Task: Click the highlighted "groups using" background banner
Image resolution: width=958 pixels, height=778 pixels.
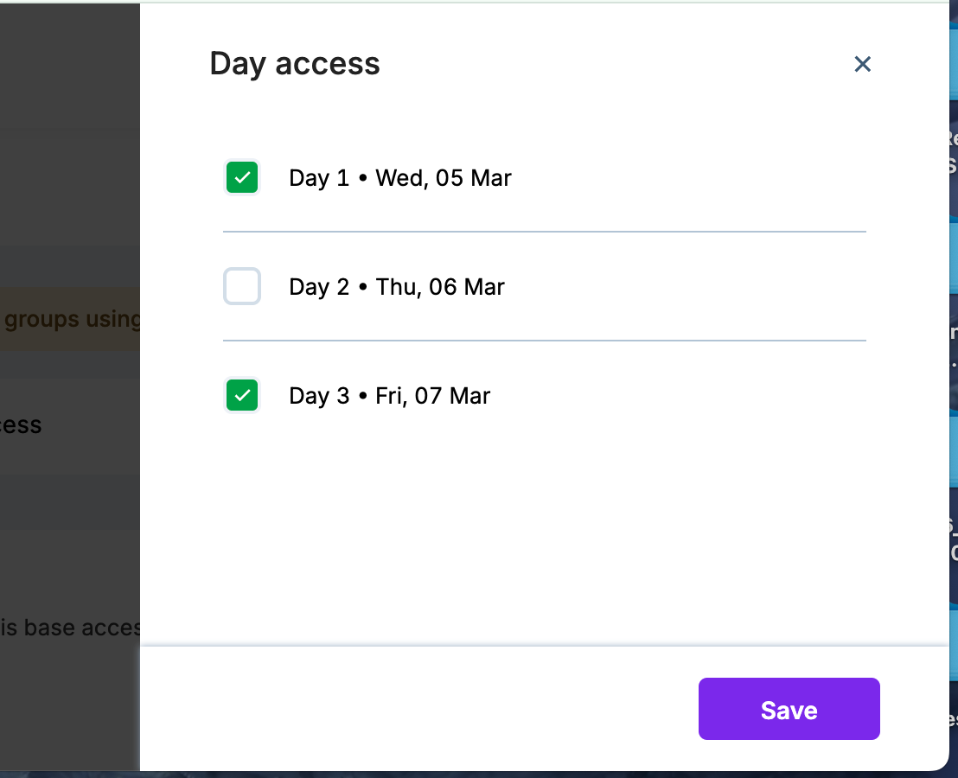Action: pyautogui.click(x=73, y=319)
